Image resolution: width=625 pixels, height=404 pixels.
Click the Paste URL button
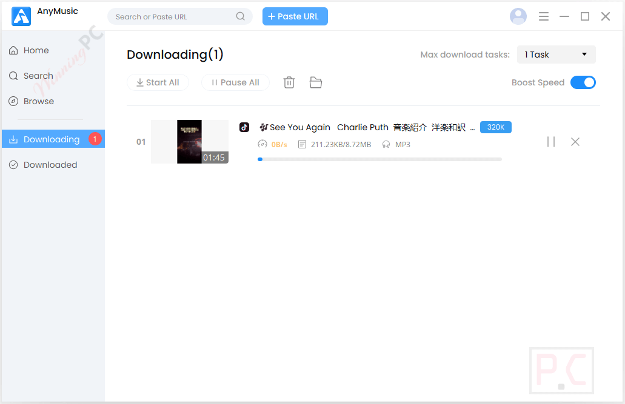295,16
